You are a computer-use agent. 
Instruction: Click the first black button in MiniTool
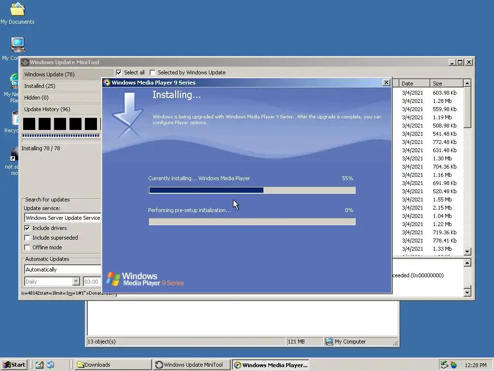(x=29, y=124)
